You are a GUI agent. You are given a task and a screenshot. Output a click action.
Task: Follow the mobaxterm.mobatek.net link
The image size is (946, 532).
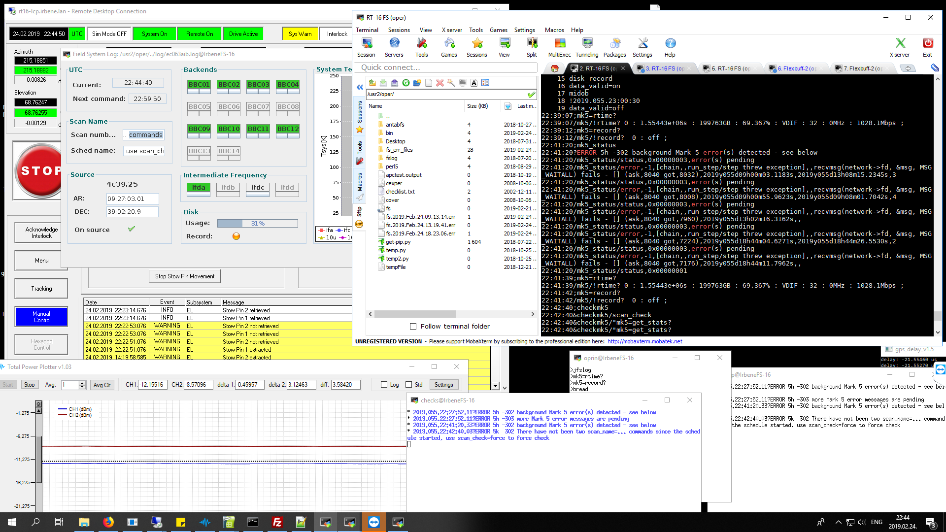644,341
